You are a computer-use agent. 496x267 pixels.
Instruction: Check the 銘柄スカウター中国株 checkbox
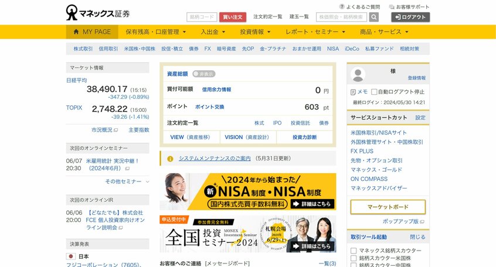[x=354, y=265]
